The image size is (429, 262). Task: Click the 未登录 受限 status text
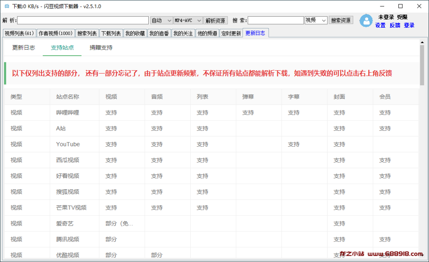point(393,17)
